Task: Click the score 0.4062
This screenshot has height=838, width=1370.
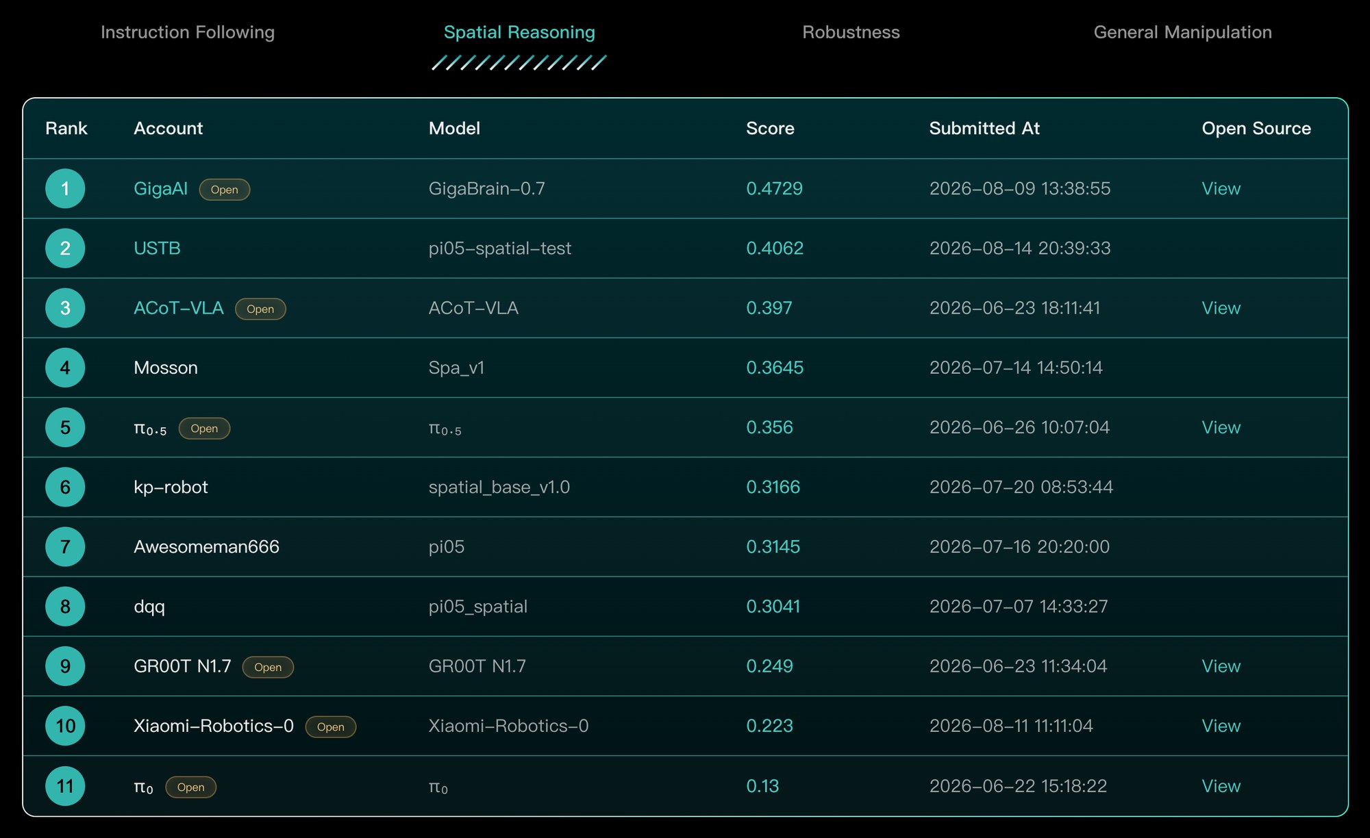Action: 775,249
